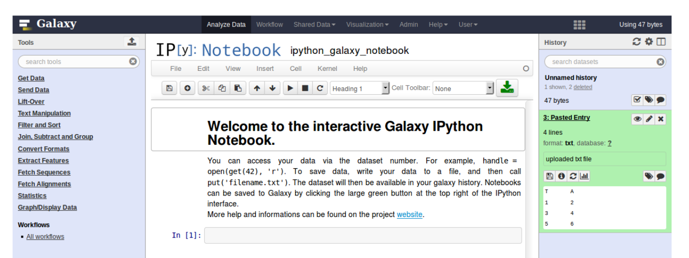
Task: Move the selected cell down
Action: pos(272,88)
